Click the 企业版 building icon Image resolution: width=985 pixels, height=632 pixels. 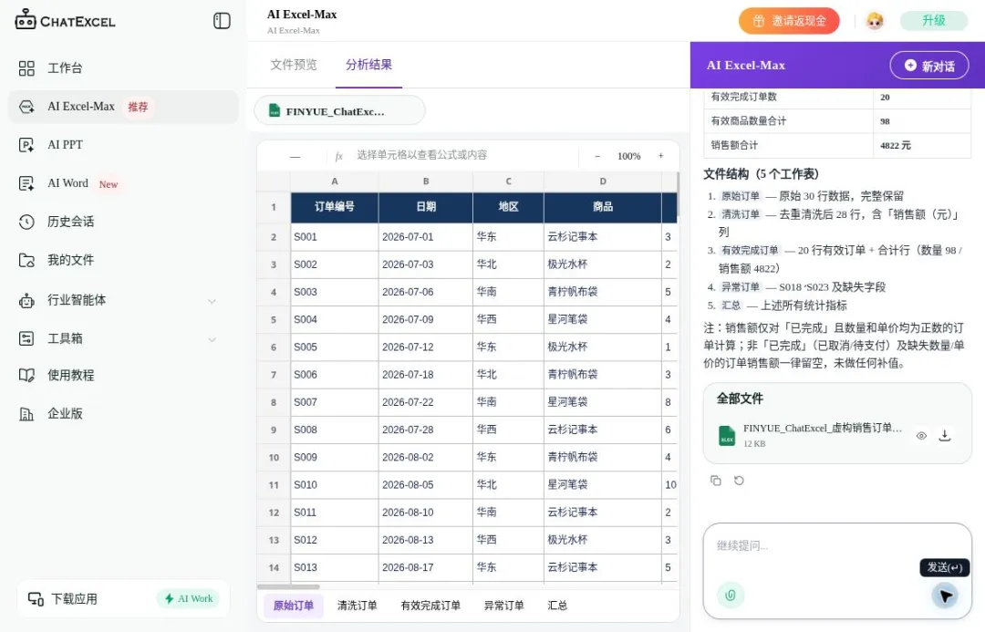(26, 414)
